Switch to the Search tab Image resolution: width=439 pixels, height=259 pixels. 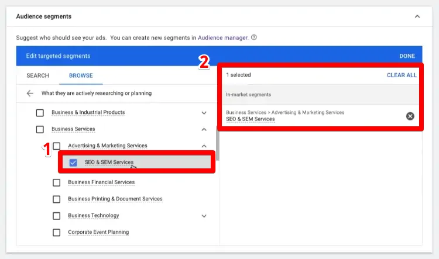[37, 75]
